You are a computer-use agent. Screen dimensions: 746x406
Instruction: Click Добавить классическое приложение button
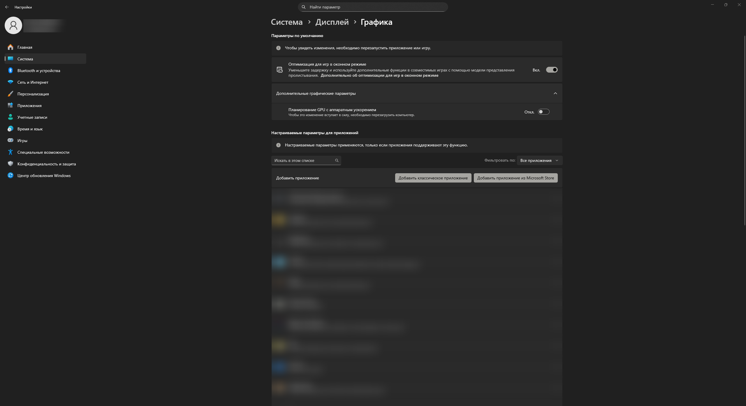point(433,178)
